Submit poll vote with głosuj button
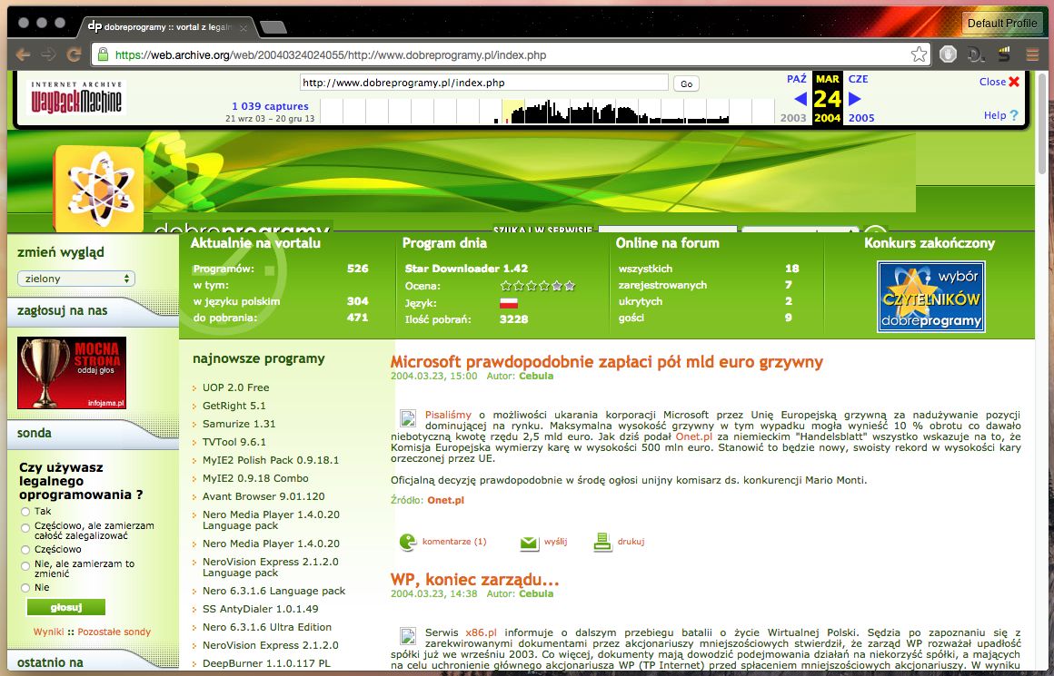Screen dimensions: 1054x676 (65, 608)
